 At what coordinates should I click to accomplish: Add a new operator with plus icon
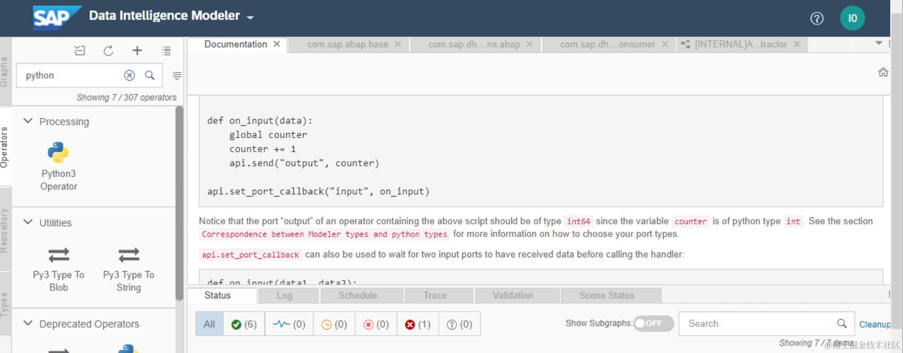click(137, 50)
